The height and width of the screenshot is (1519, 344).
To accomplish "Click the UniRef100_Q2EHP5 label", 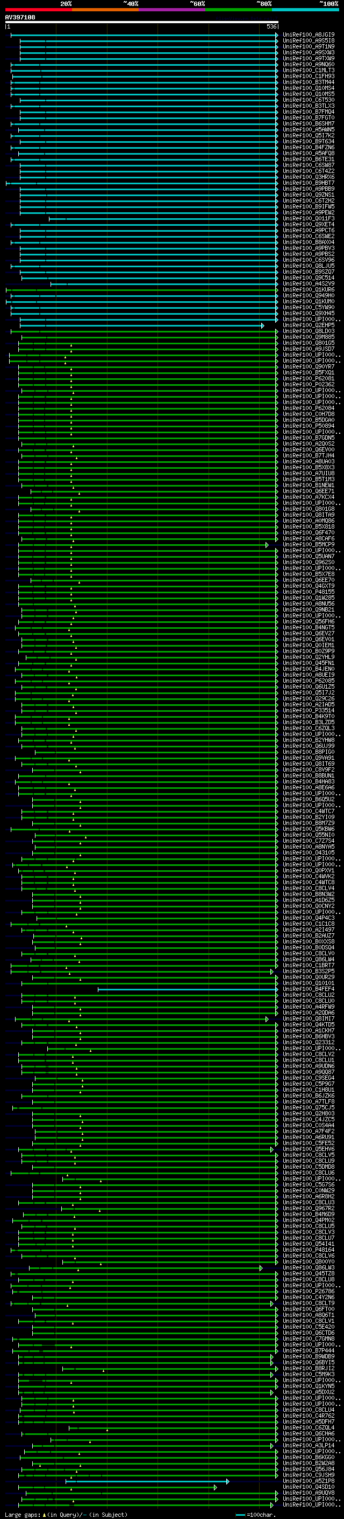I will tap(309, 325).
